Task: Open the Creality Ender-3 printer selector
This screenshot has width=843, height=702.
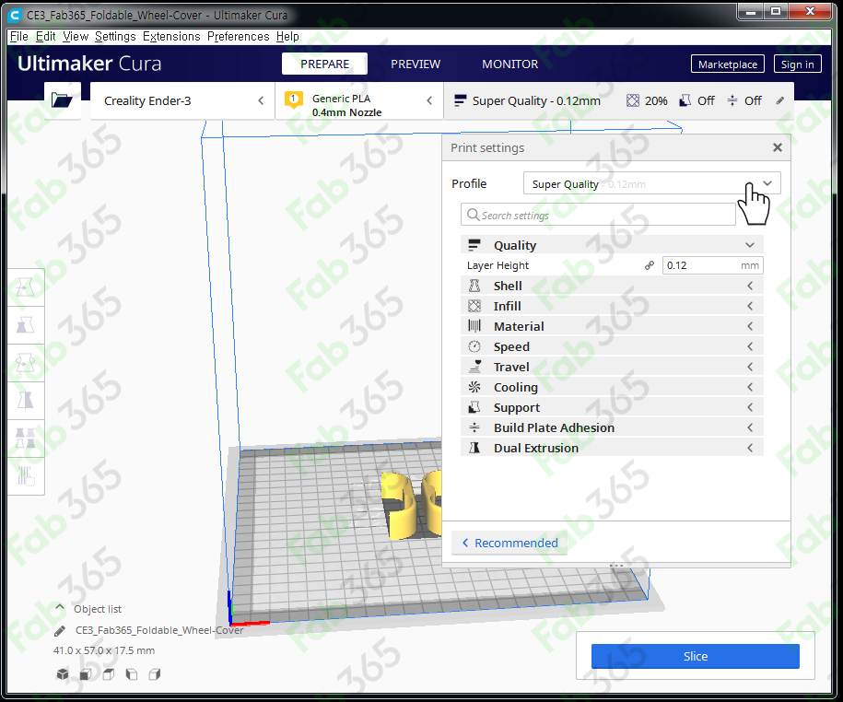Action: (x=182, y=100)
